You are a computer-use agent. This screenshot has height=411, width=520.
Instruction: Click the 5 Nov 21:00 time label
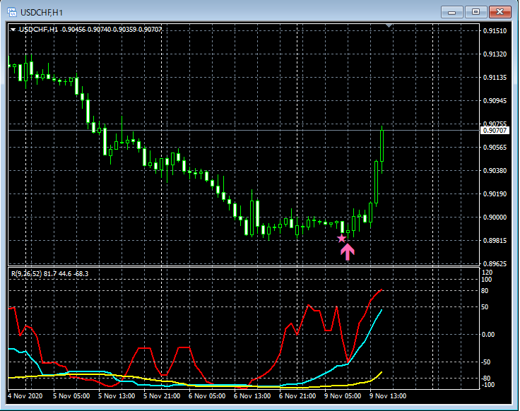pyautogui.click(x=162, y=396)
